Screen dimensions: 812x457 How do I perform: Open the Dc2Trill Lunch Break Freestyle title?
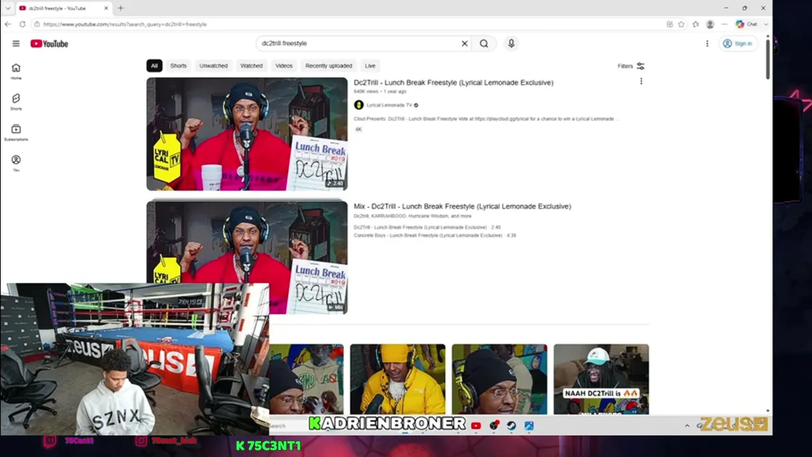pyautogui.click(x=454, y=83)
